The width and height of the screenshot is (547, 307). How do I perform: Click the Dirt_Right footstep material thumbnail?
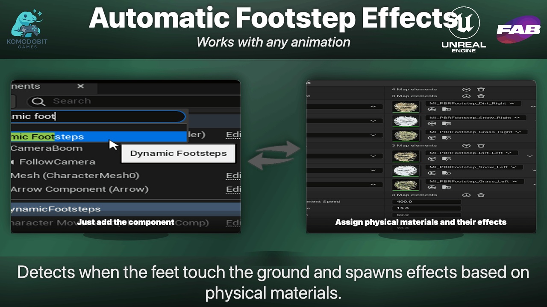click(x=406, y=107)
